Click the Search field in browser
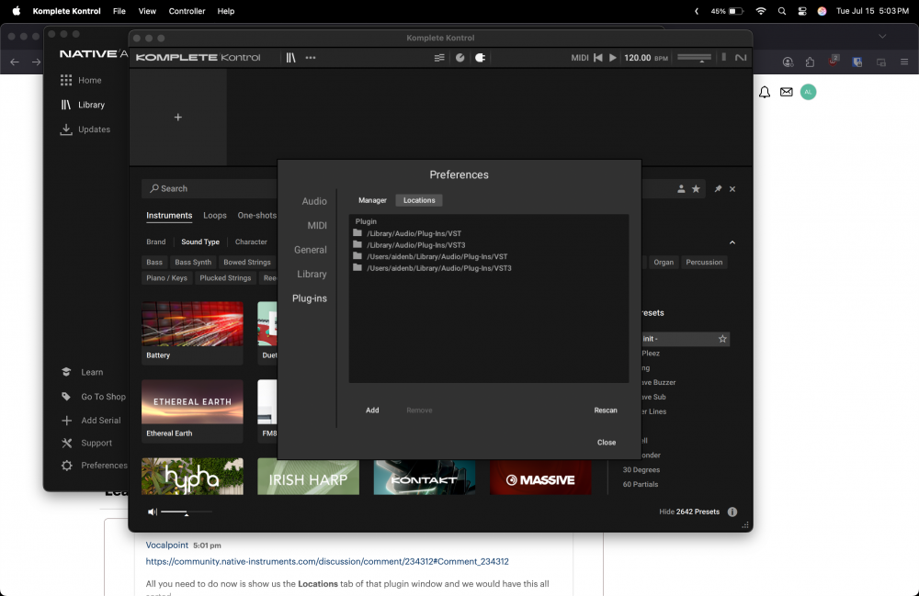The width and height of the screenshot is (919, 596). pos(210,188)
